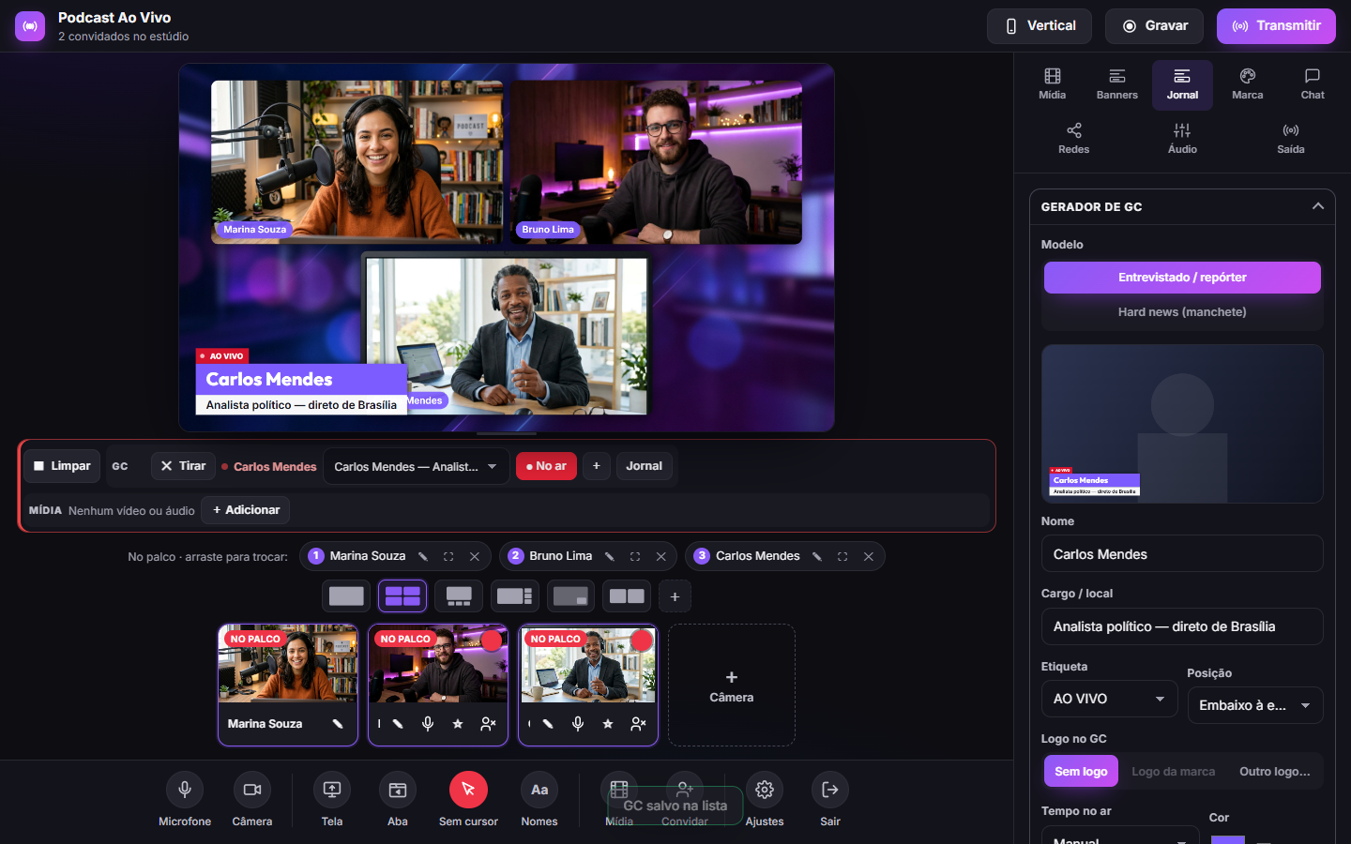Add a new camera source tile

pos(732,686)
